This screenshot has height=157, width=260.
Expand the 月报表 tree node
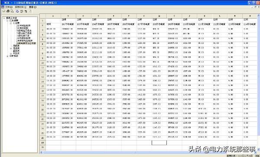point(11,48)
